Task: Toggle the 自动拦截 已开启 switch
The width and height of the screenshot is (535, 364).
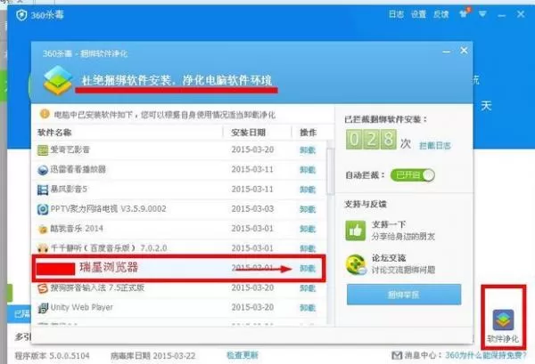Action: pos(413,175)
